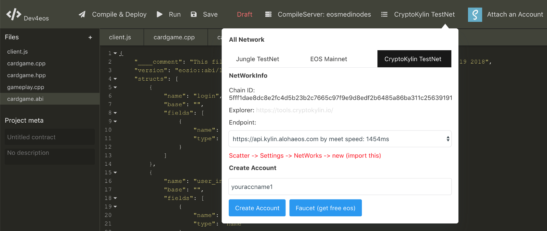
Task: Click the Compile & Deploy paper plane icon
Action: [82, 14]
